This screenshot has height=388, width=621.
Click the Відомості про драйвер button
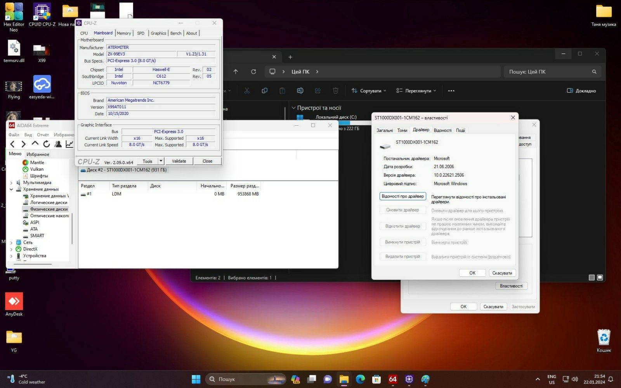click(x=402, y=196)
